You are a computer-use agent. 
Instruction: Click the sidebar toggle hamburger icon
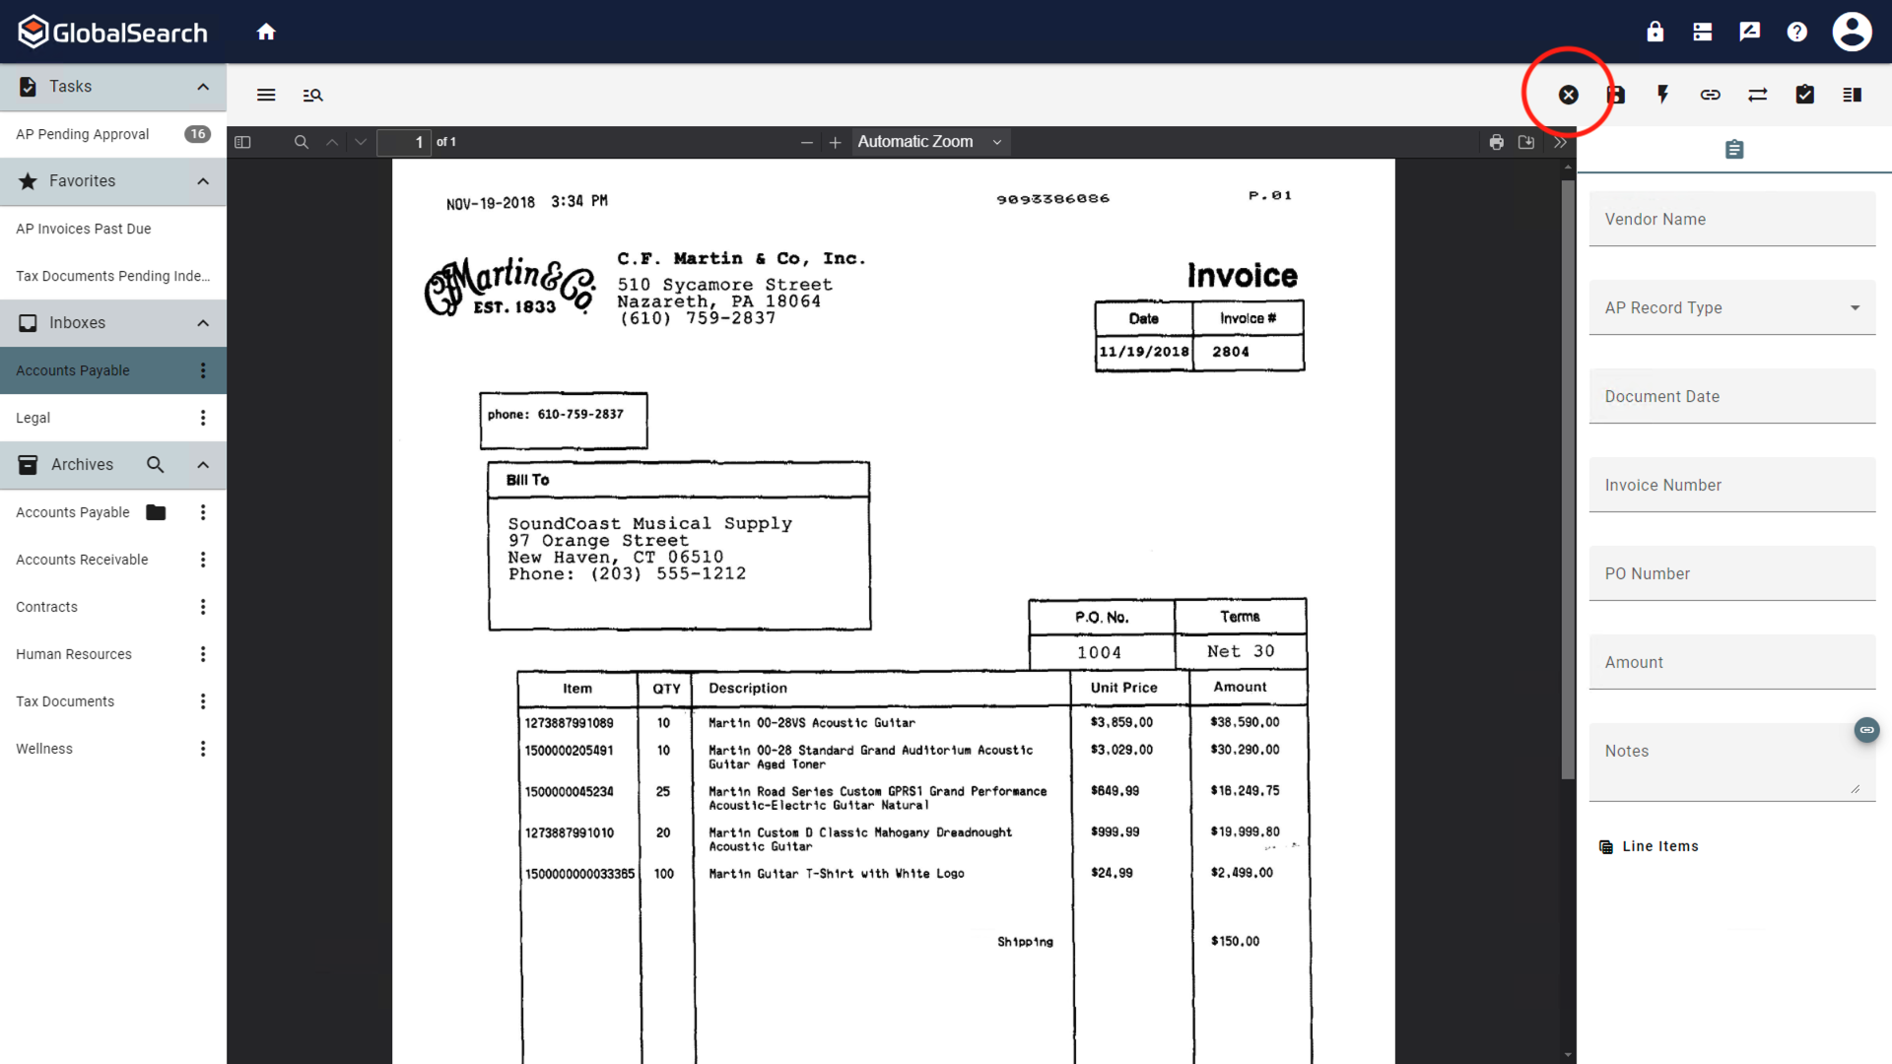(266, 95)
